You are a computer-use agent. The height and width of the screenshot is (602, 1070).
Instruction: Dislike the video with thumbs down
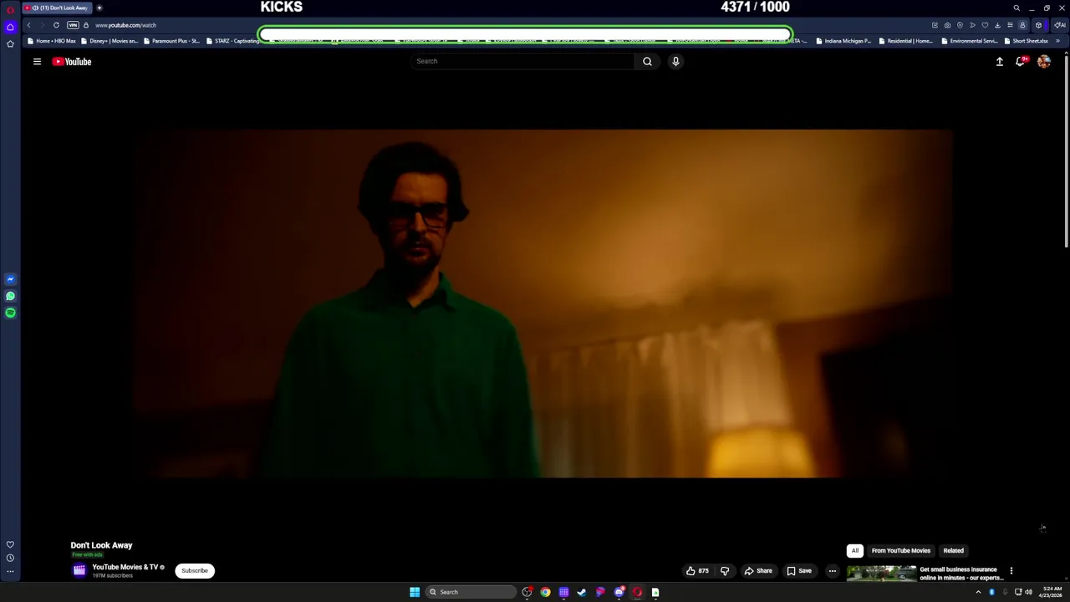pyautogui.click(x=725, y=571)
